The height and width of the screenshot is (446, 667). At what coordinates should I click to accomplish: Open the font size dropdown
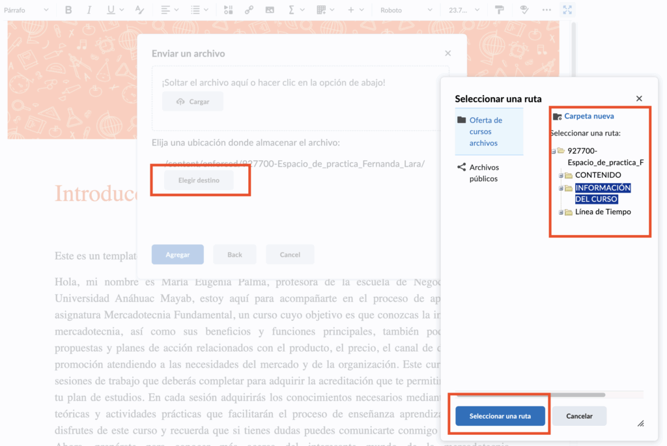tap(464, 10)
